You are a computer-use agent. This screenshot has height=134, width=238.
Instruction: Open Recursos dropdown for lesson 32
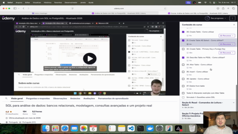tap(227, 53)
